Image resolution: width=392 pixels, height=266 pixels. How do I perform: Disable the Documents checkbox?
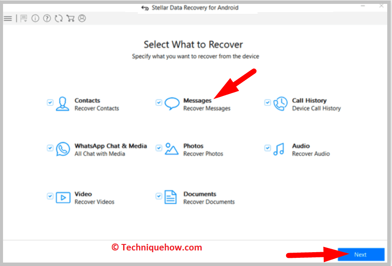point(159,196)
